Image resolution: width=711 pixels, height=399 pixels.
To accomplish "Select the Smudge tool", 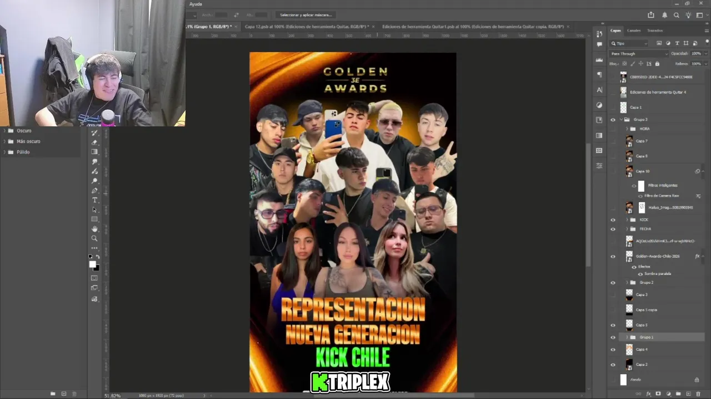I will click(x=94, y=161).
